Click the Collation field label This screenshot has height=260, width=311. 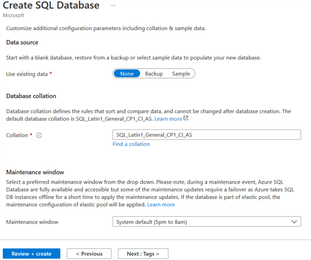click(x=17, y=135)
